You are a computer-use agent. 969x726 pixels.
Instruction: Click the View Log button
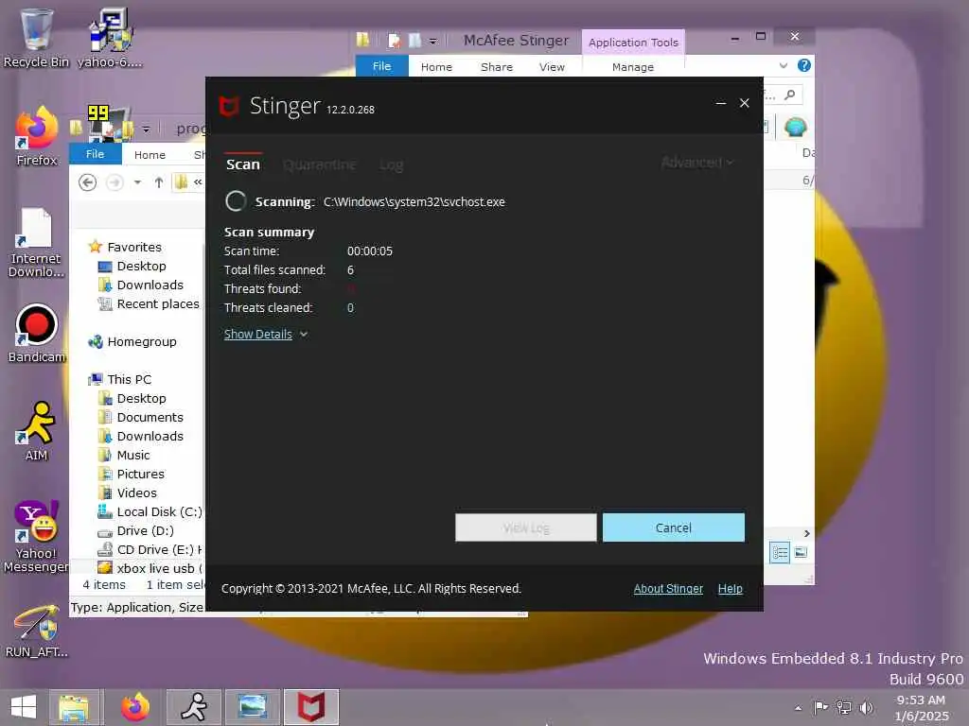[x=526, y=527]
